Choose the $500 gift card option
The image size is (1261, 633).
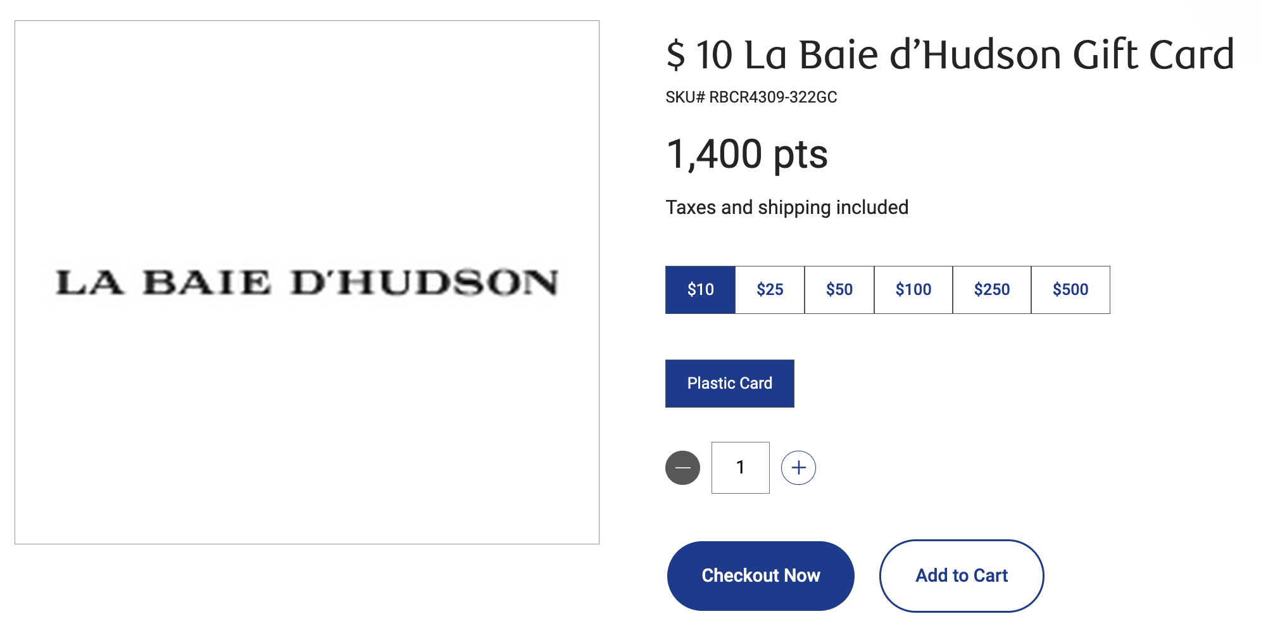pos(1070,290)
